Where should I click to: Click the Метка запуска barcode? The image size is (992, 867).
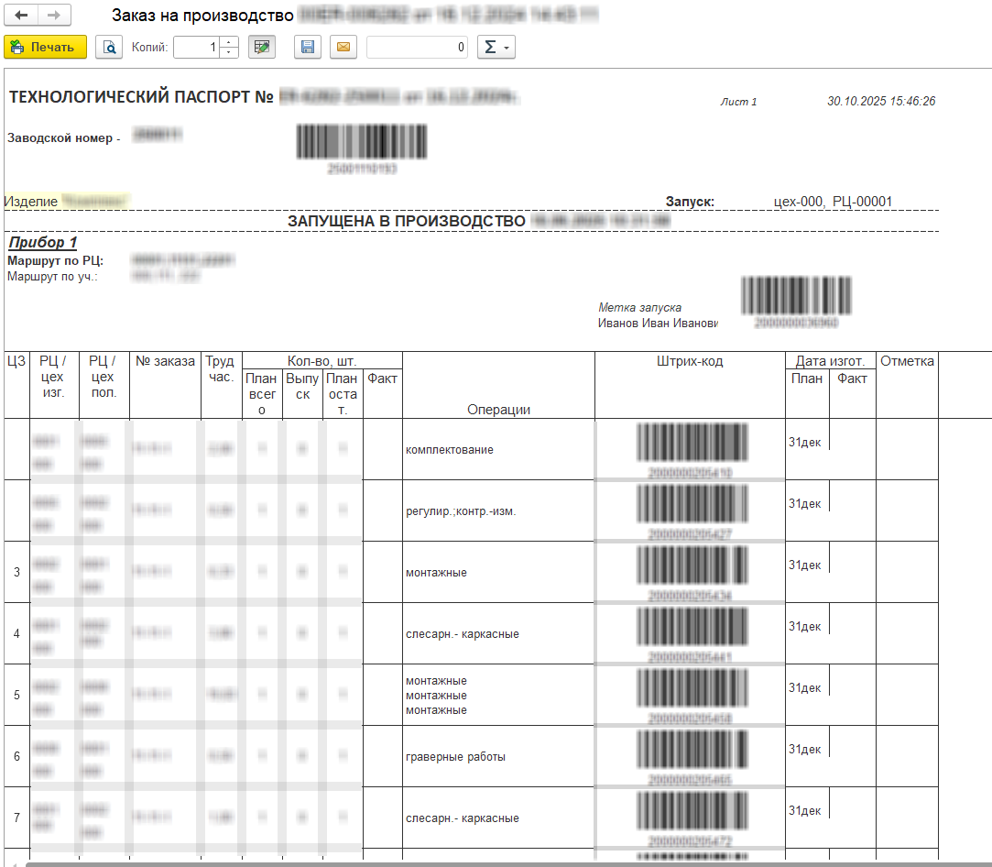pyautogui.click(x=796, y=296)
